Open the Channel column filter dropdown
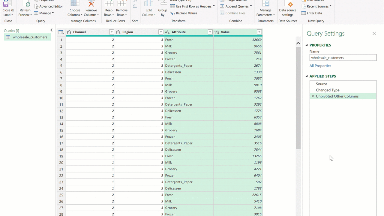Screen dimensions: 384x216 coord(112,32)
